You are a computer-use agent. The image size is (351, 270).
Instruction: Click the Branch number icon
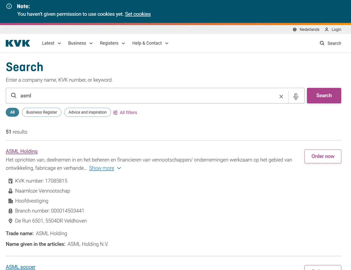(x=11, y=211)
